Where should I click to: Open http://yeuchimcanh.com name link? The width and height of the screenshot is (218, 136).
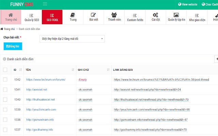(41, 109)
